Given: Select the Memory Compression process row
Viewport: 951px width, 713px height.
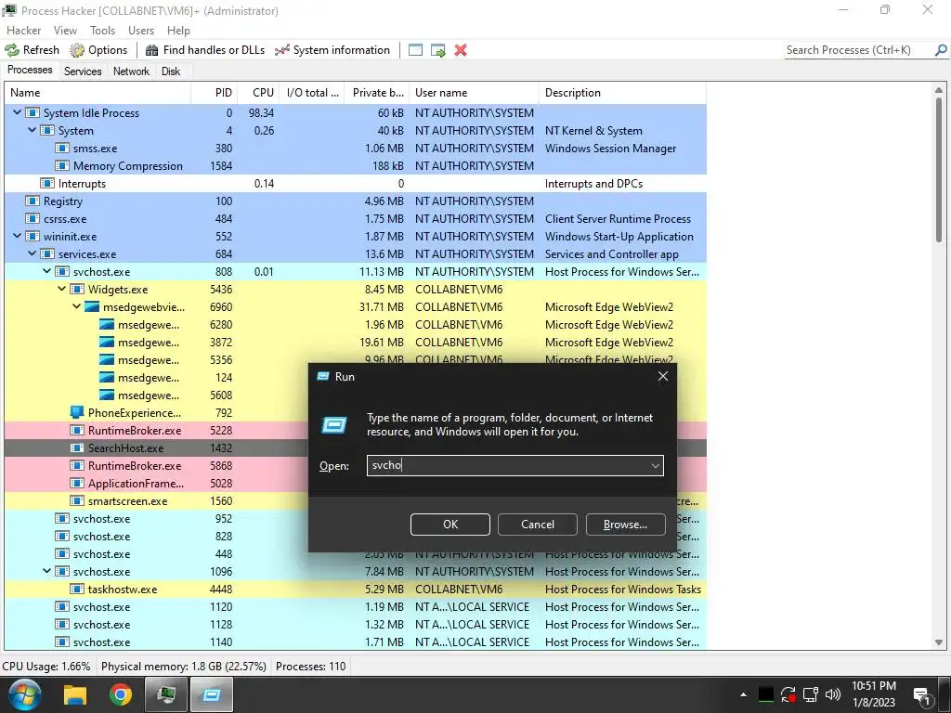Looking at the screenshot, I should coord(356,165).
